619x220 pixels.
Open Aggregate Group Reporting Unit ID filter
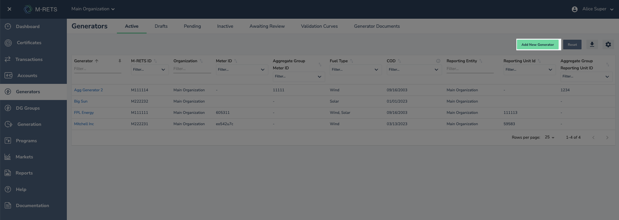point(586,76)
